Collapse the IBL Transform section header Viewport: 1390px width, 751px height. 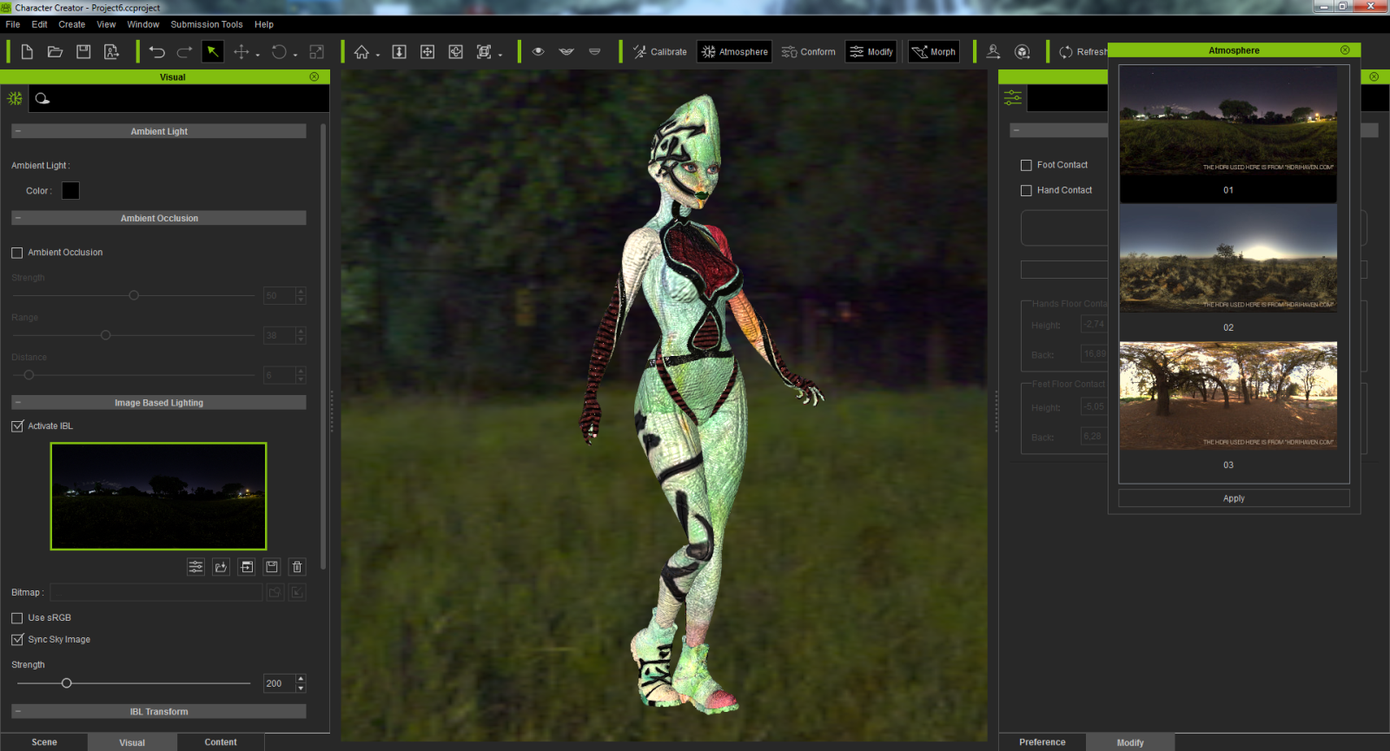coord(159,712)
